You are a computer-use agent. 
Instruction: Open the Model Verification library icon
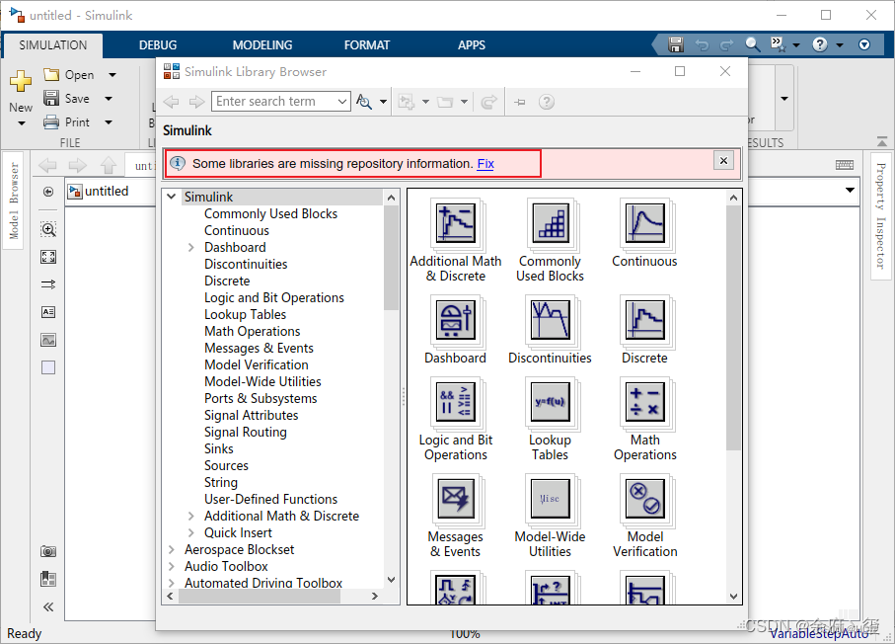pyautogui.click(x=645, y=499)
